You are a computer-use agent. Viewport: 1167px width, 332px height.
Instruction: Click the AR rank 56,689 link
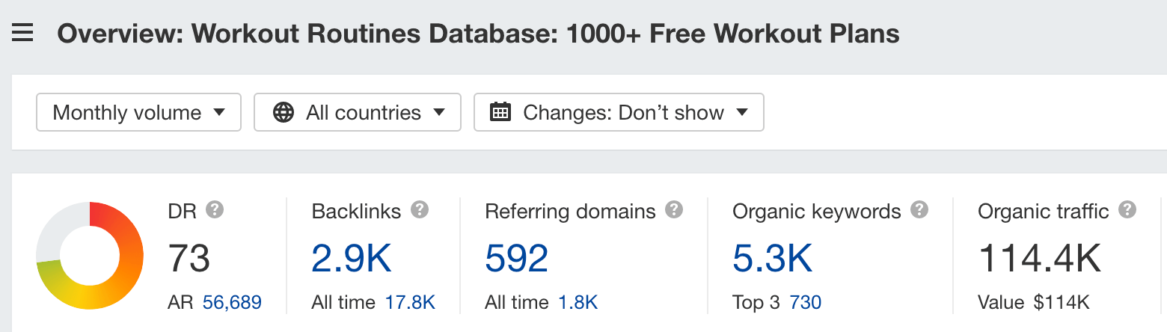pos(232,303)
